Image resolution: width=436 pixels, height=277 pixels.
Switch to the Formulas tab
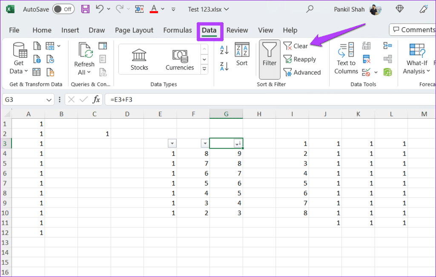click(178, 30)
